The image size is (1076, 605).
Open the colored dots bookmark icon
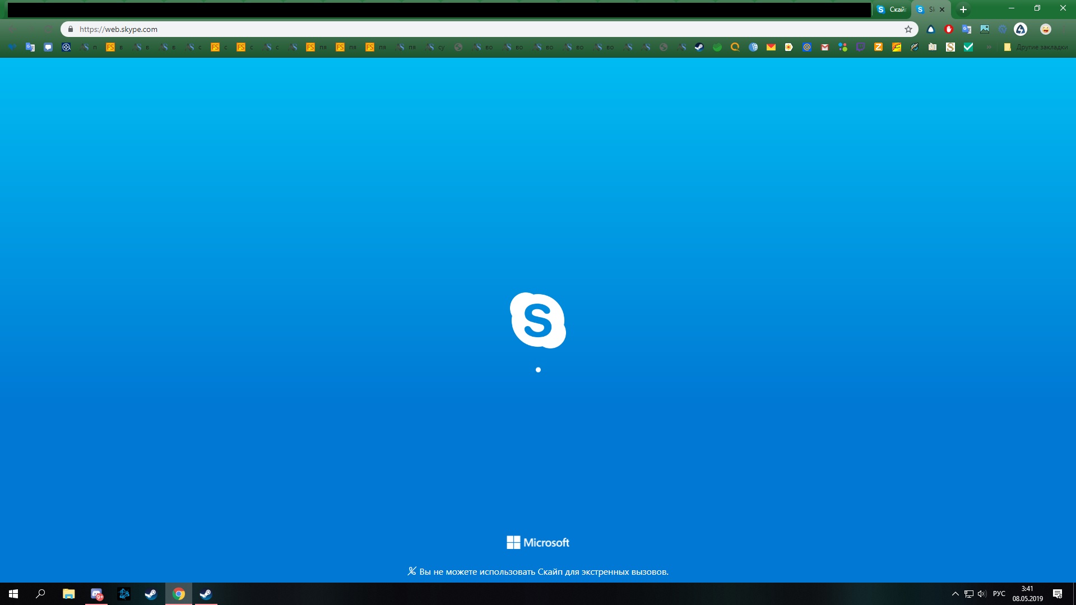(843, 48)
